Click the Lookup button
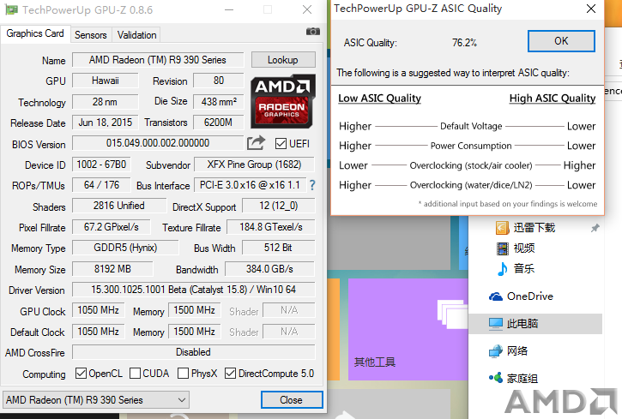622x419 pixels. 283,60
